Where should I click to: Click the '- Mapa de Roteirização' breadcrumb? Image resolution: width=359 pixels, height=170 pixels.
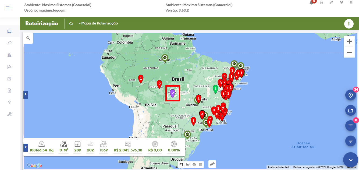click(98, 23)
